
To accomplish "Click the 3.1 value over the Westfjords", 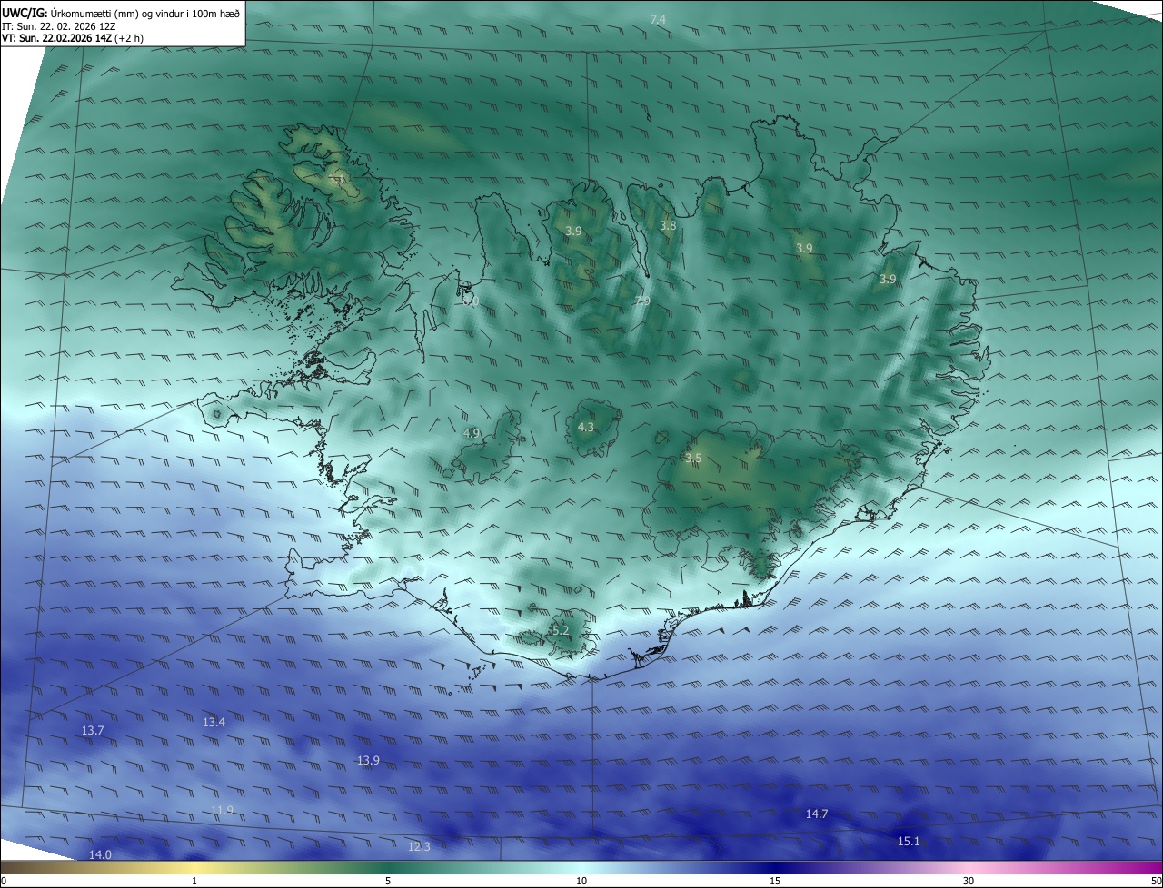I will tap(335, 181).
